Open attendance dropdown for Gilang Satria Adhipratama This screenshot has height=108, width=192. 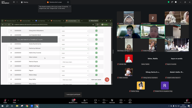coord(74,31)
